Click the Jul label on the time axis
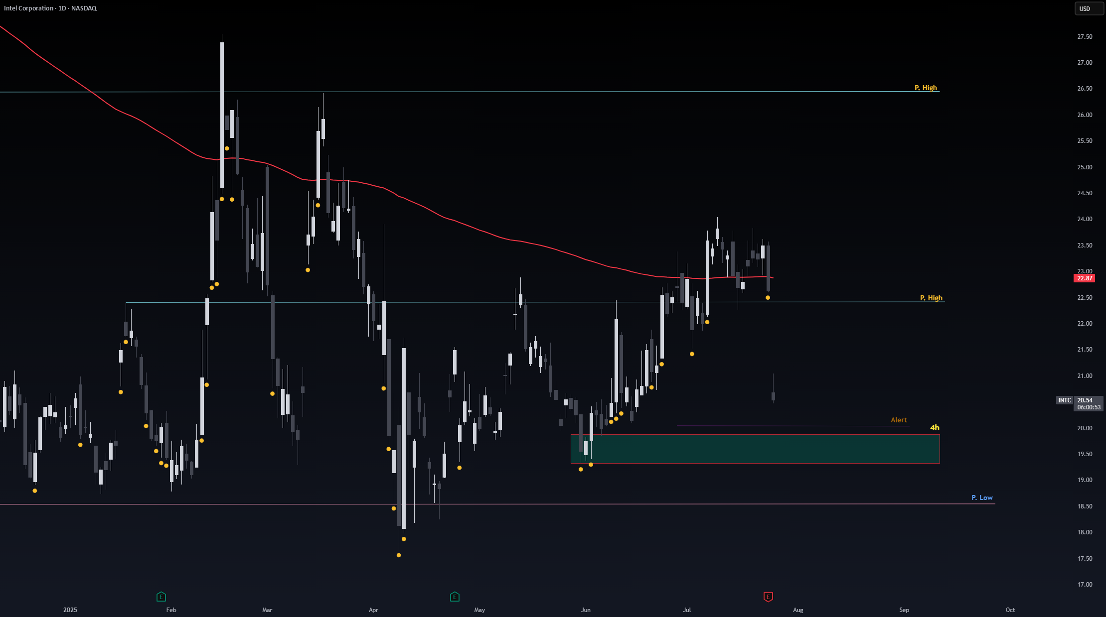 pos(687,610)
